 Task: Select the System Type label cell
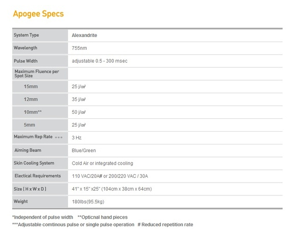coord(40,35)
